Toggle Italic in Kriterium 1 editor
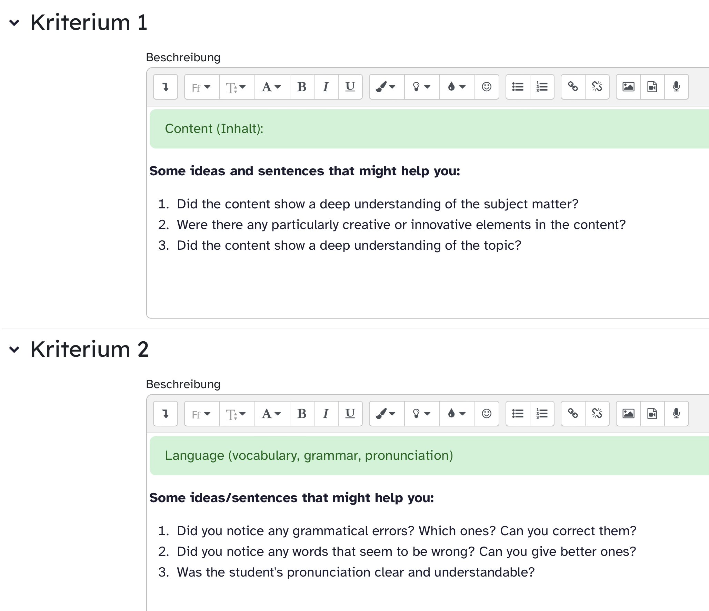The image size is (709, 611). coord(326,87)
